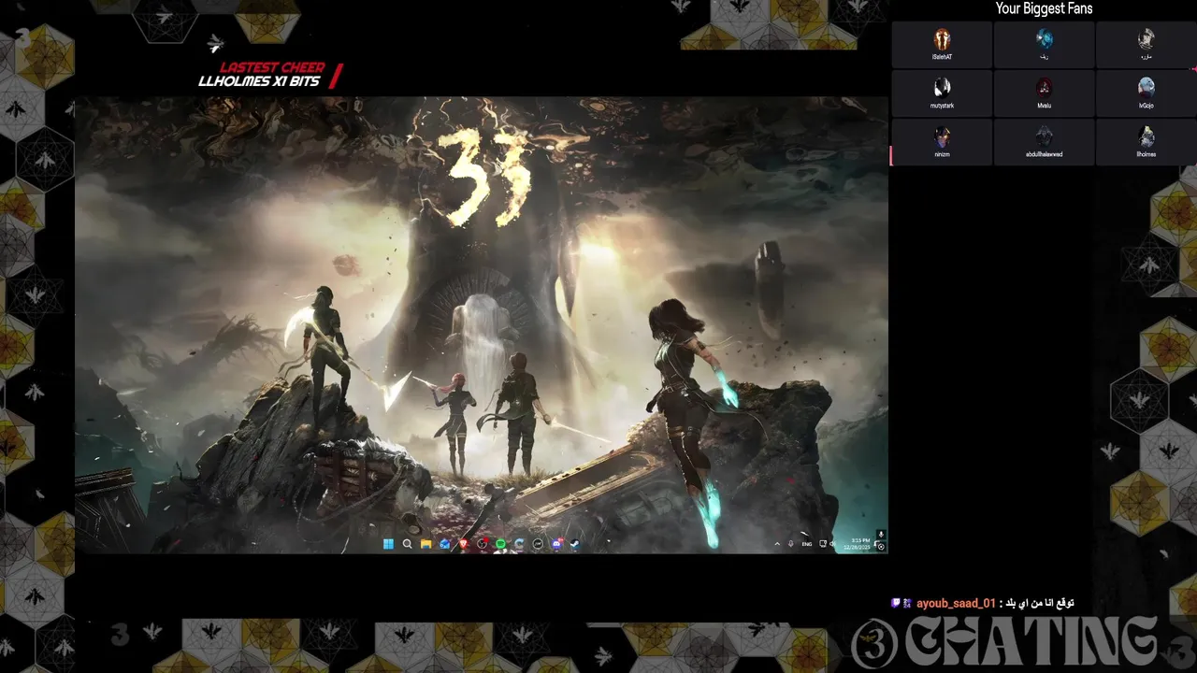
Task: Select llholmes fan card
Action: 1146,141
